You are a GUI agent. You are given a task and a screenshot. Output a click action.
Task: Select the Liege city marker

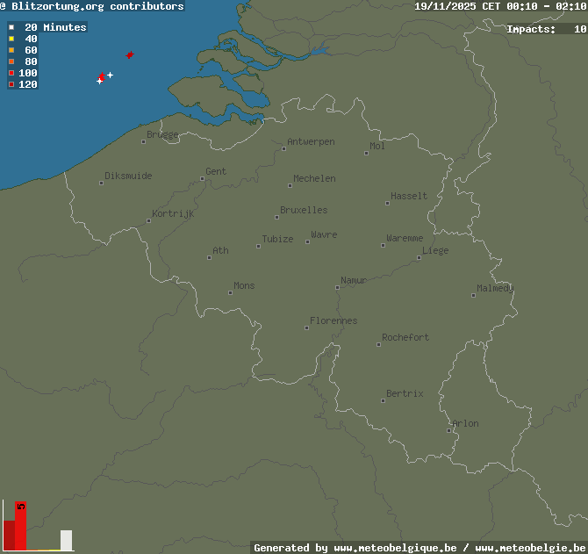(419, 257)
